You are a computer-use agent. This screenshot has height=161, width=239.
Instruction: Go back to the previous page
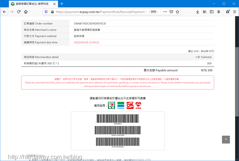click(4, 12)
